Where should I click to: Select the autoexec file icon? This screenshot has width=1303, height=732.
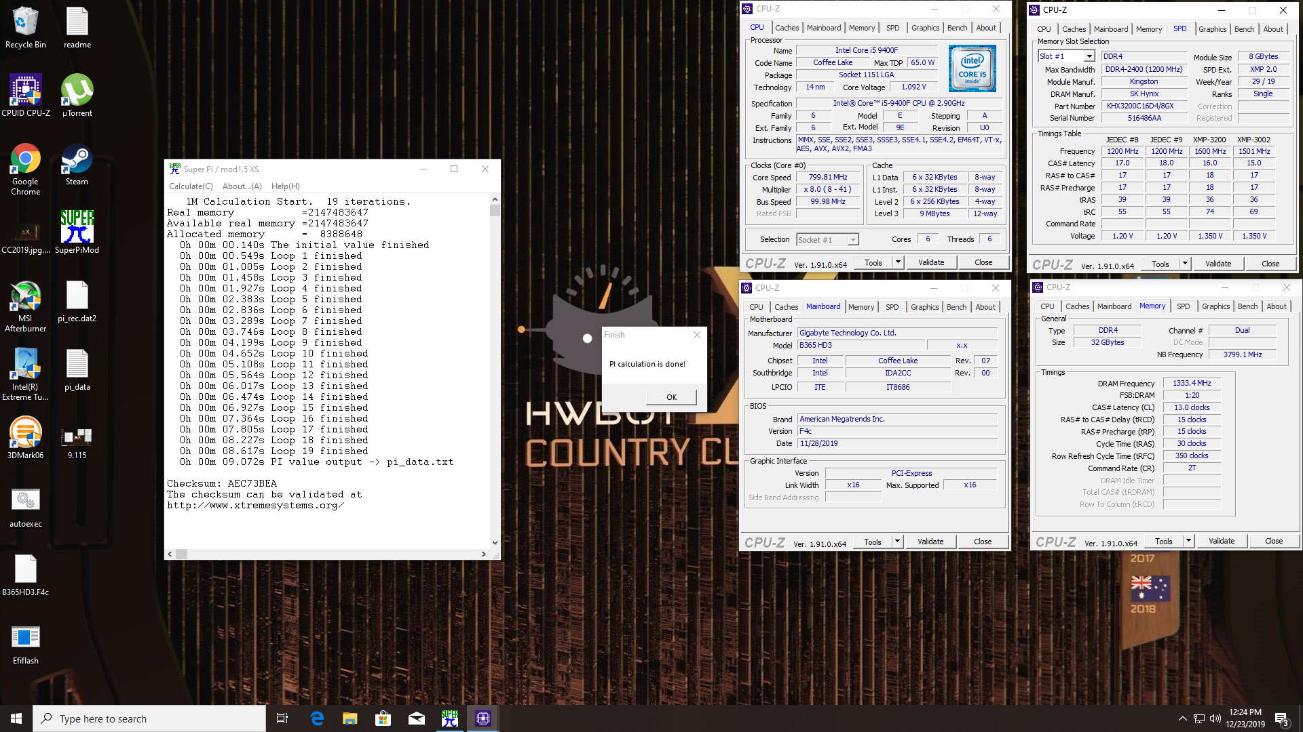tap(26, 507)
